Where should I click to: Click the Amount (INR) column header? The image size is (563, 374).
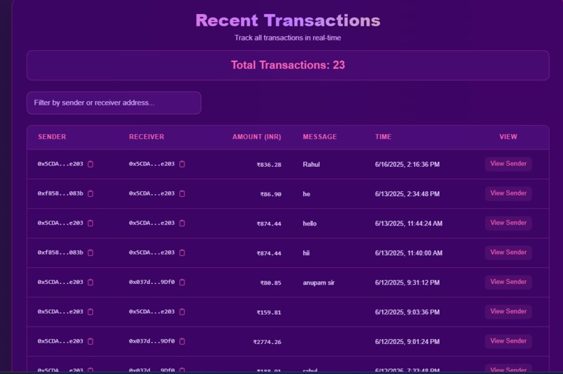click(257, 137)
